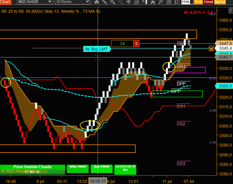Click the Price Outside Clouds button
The width and height of the screenshot is (233, 184).
click(x=32, y=167)
